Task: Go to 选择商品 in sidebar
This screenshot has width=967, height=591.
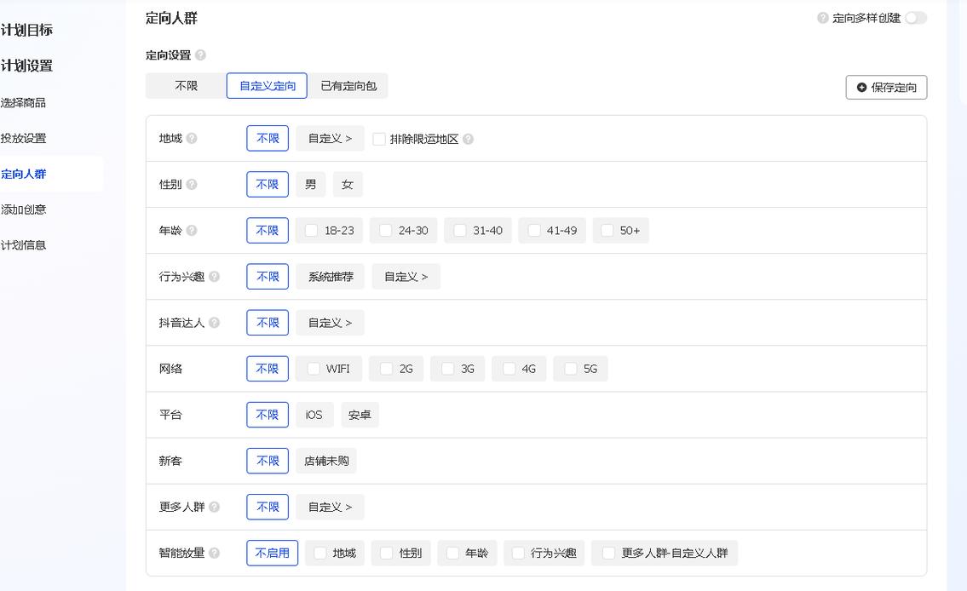Action: coord(24,102)
